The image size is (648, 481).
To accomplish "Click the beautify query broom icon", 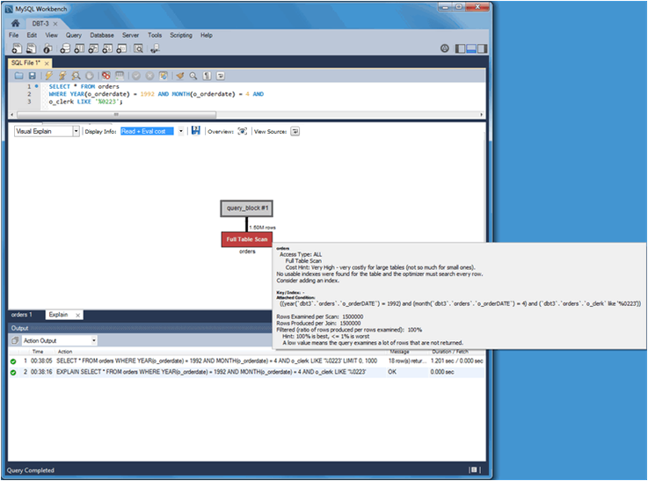I will (x=179, y=76).
